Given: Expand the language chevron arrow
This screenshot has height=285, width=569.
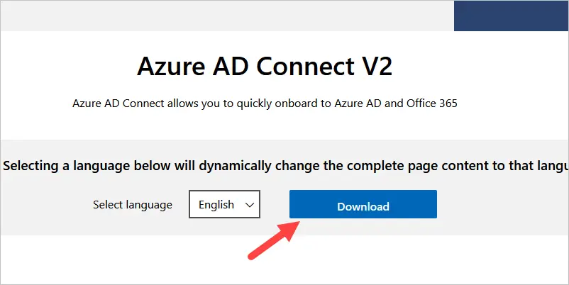Looking at the screenshot, I should (249, 205).
